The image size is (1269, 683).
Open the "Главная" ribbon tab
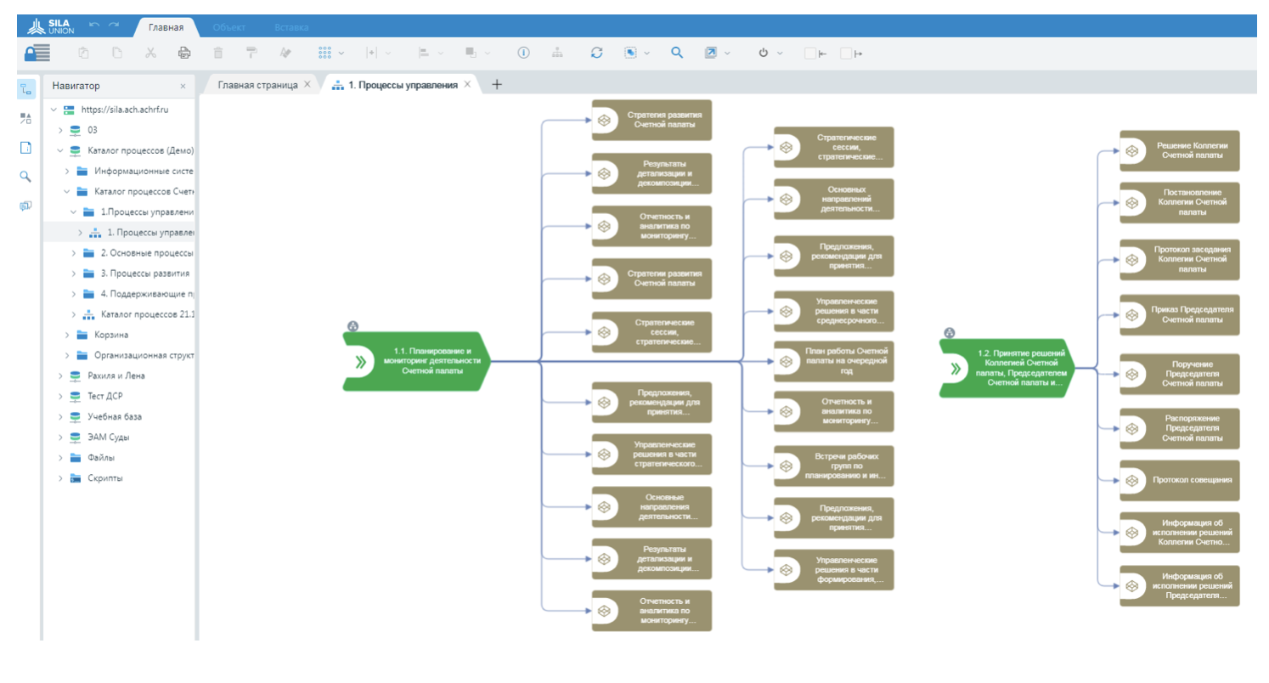pyautogui.click(x=166, y=27)
